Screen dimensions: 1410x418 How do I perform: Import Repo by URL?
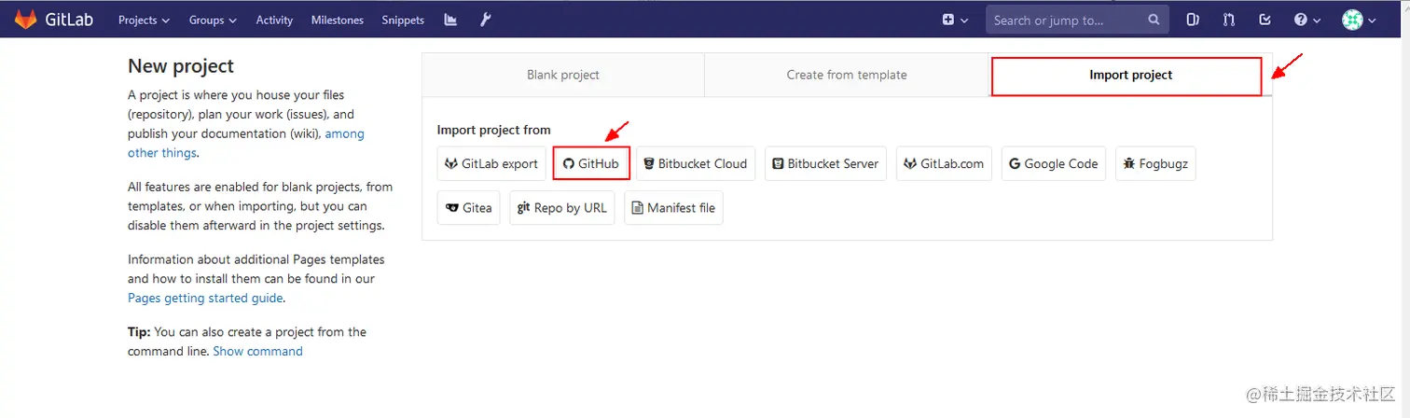tap(562, 208)
